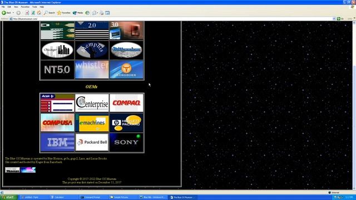Click the copyright 2017-2022 Blue OS Museum line

[92, 179]
